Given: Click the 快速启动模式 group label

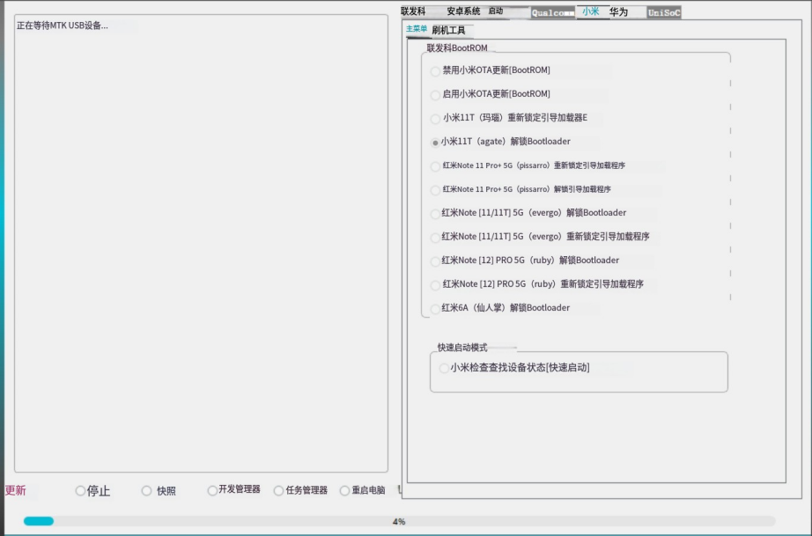Looking at the screenshot, I should click(x=462, y=348).
